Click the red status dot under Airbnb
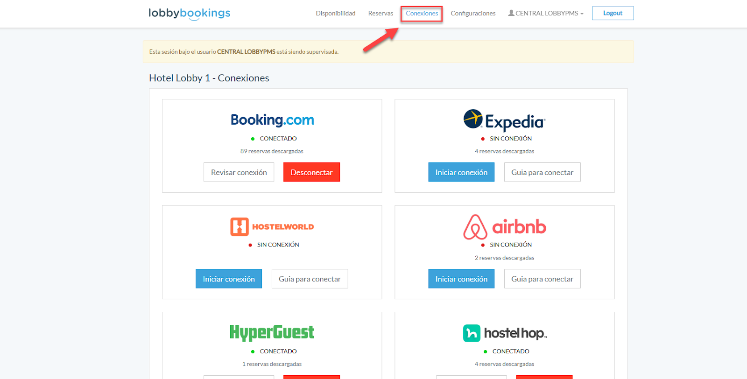The height and width of the screenshot is (379, 747). [x=483, y=245]
